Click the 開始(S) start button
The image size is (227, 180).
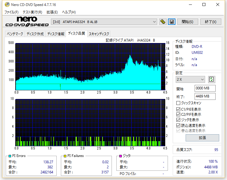pyautogui.click(x=187, y=22)
